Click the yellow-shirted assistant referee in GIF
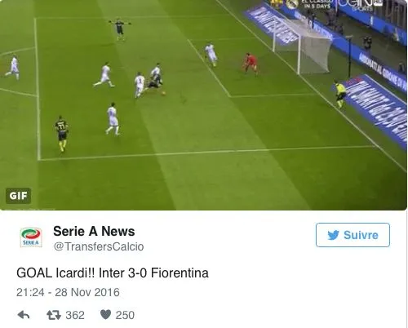The height and width of the screenshot is (328, 408). point(340,94)
